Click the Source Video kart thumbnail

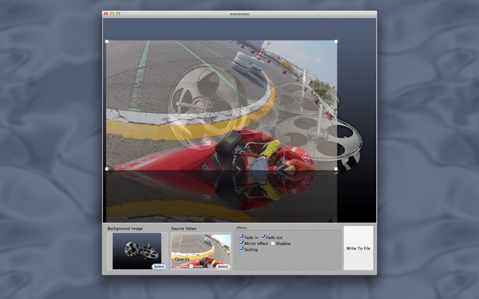[201, 251]
